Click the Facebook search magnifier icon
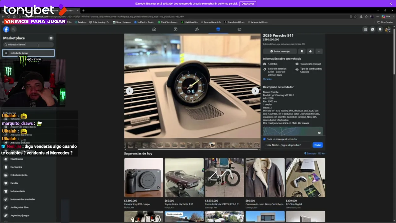This screenshot has height=223, width=396. (14, 29)
